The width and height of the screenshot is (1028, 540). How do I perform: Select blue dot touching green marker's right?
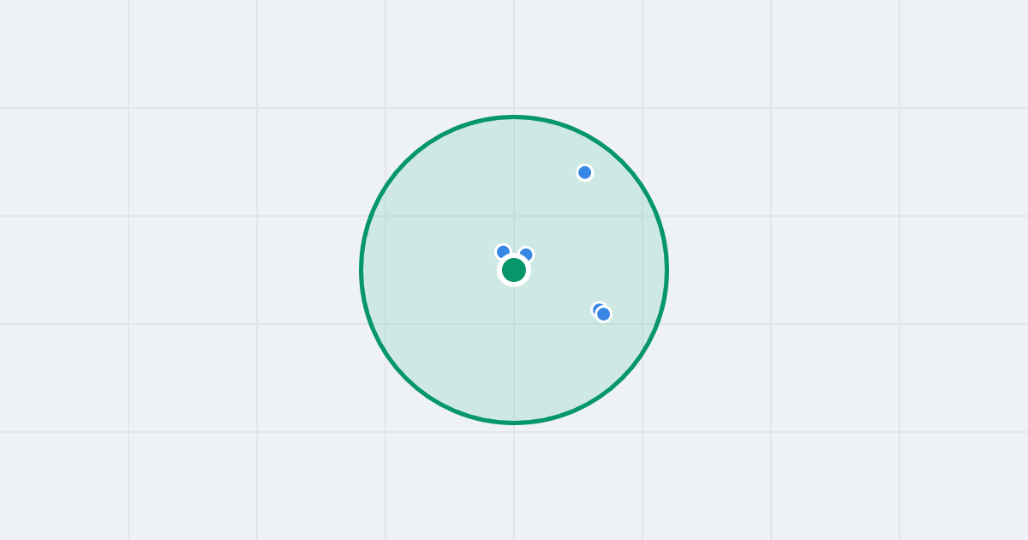[x=526, y=254]
